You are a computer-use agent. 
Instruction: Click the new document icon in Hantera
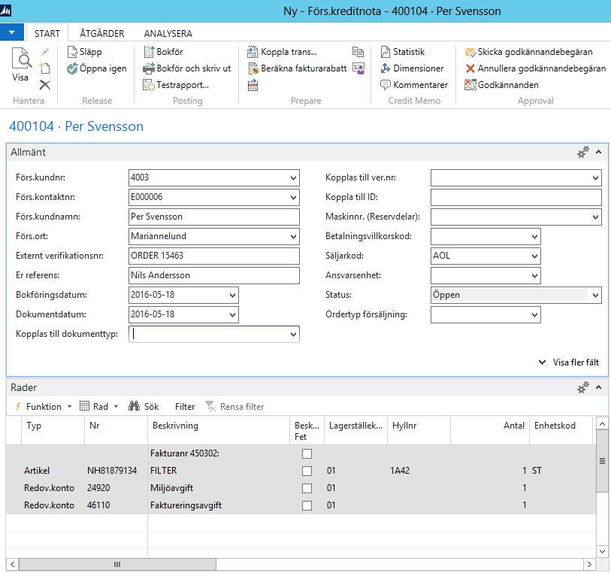[x=45, y=68]
